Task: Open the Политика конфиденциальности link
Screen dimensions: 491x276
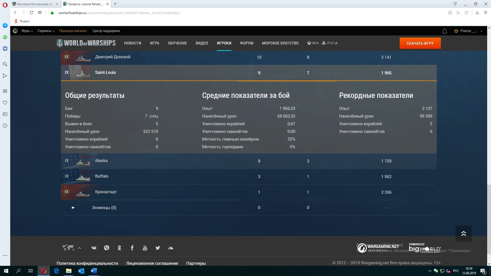Action: pos(87,263)
